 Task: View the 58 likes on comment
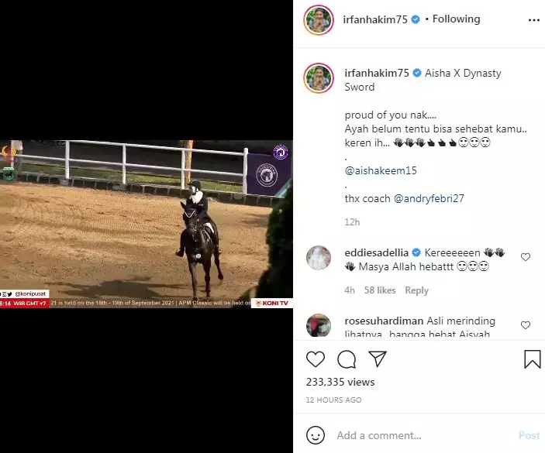point(380,290)
